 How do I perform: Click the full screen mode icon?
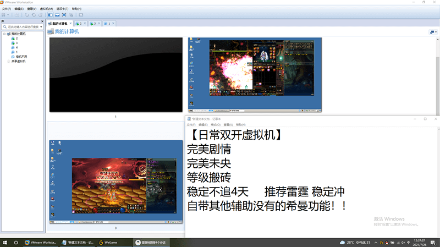[64, 15]
